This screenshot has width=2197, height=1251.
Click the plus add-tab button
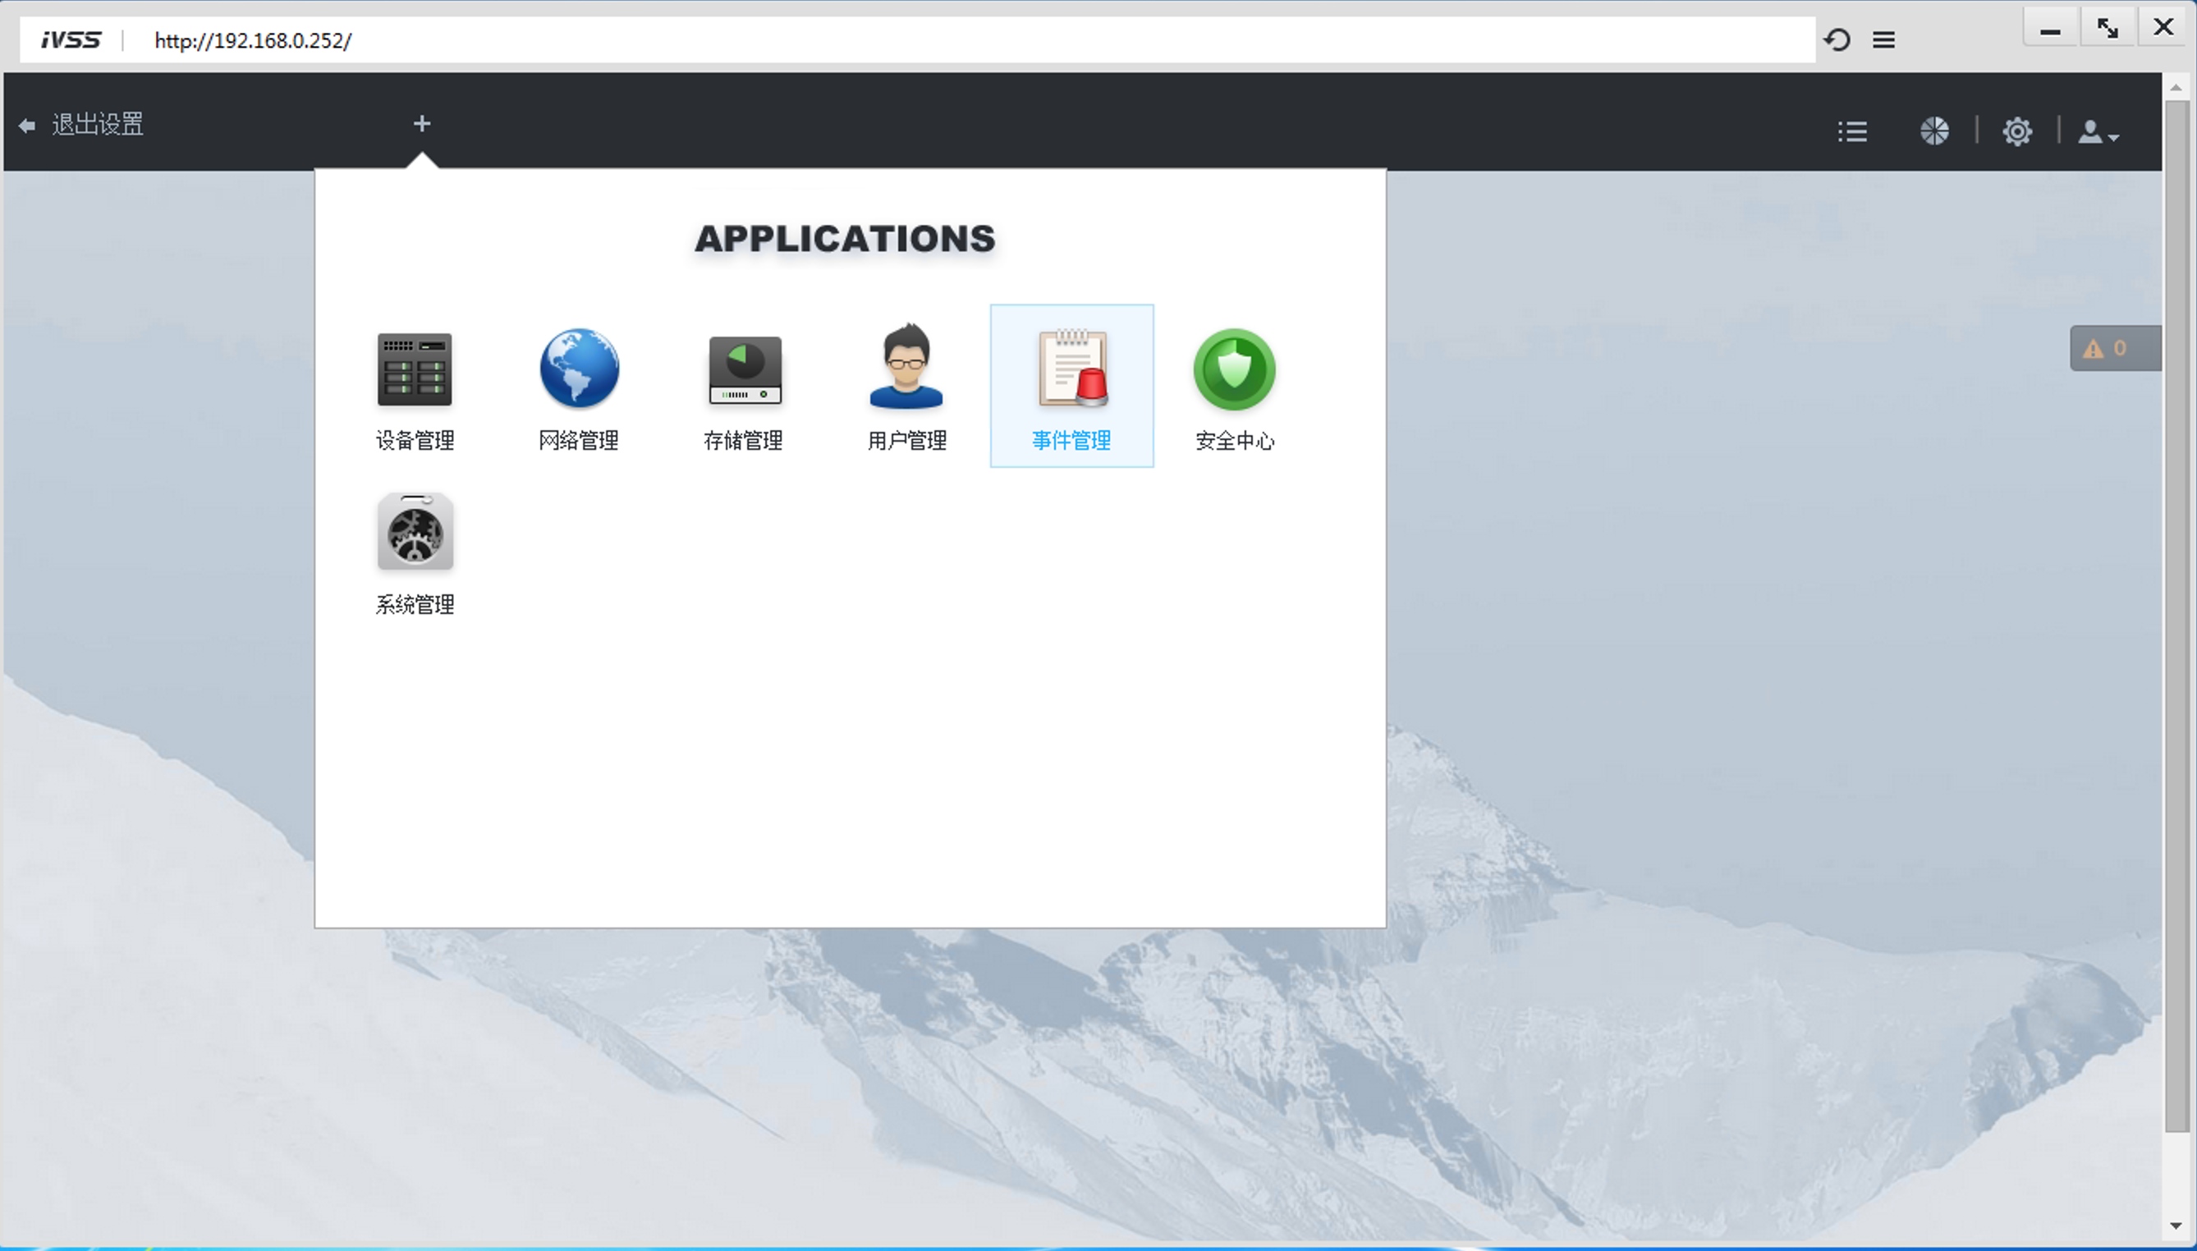[x=421, y=124]
